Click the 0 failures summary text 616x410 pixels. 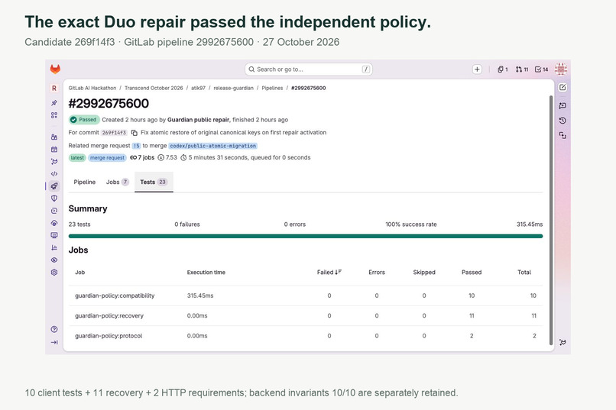187,224
